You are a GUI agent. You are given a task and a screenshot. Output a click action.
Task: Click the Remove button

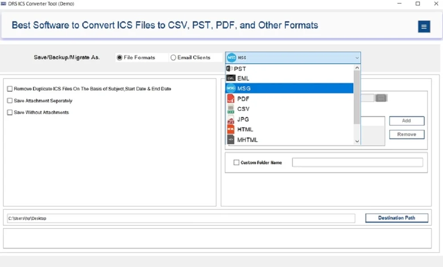406,134
